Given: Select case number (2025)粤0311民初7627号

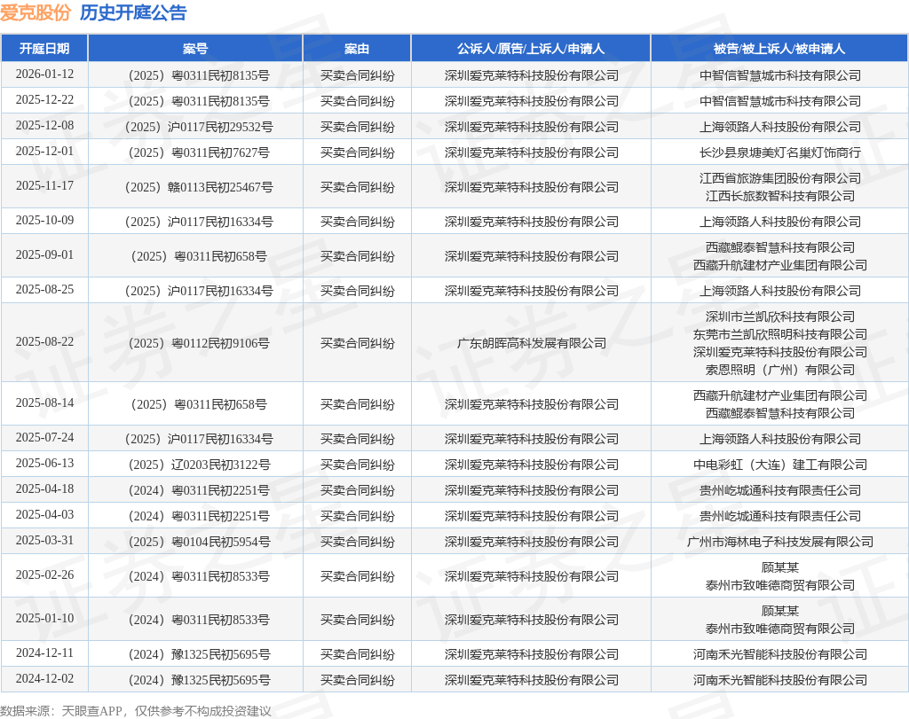Looking at the screenshot, I should click(x=199, y=152).
